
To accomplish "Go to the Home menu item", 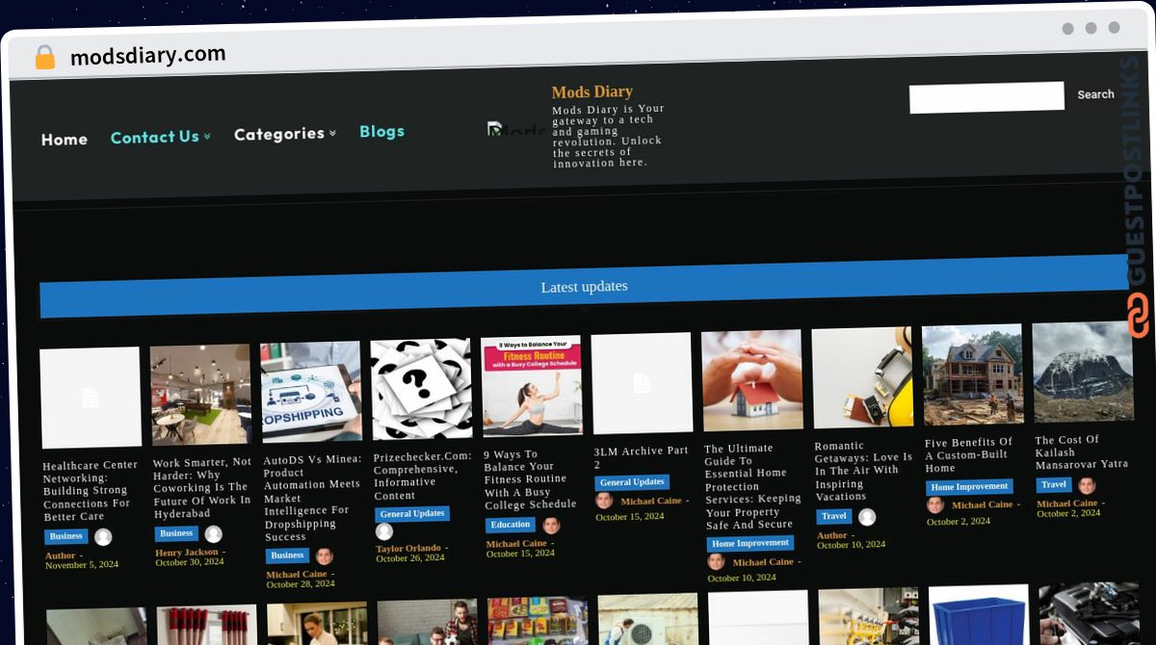I will coord(65,140).
